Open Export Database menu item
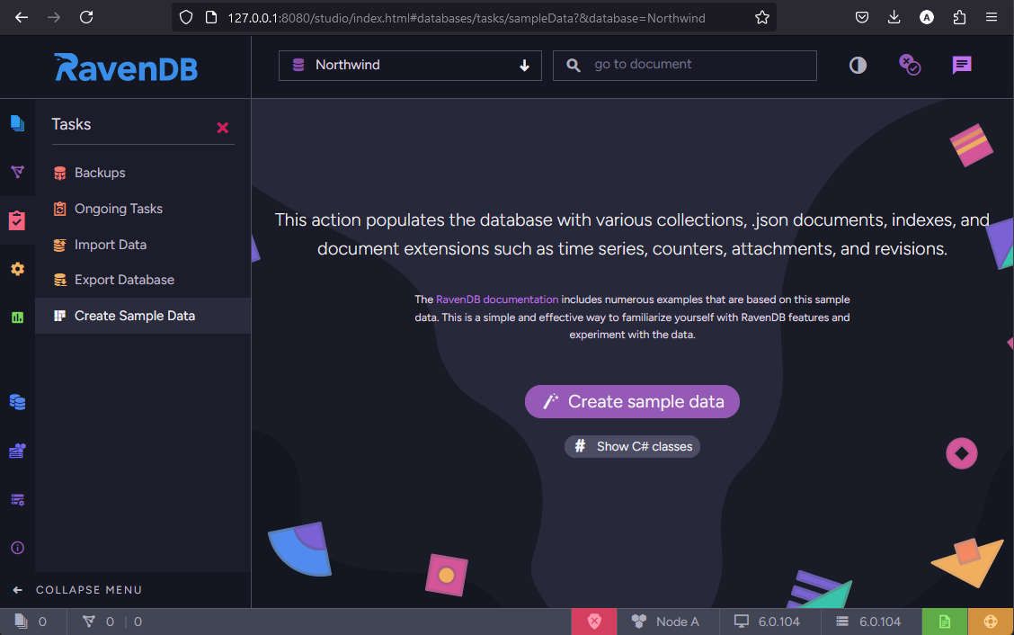1014x635 pixels. [143, 280]
